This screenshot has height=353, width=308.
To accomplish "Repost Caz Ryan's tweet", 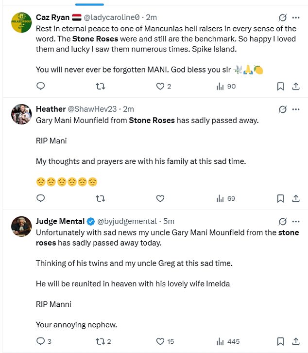I will (101, 86).
